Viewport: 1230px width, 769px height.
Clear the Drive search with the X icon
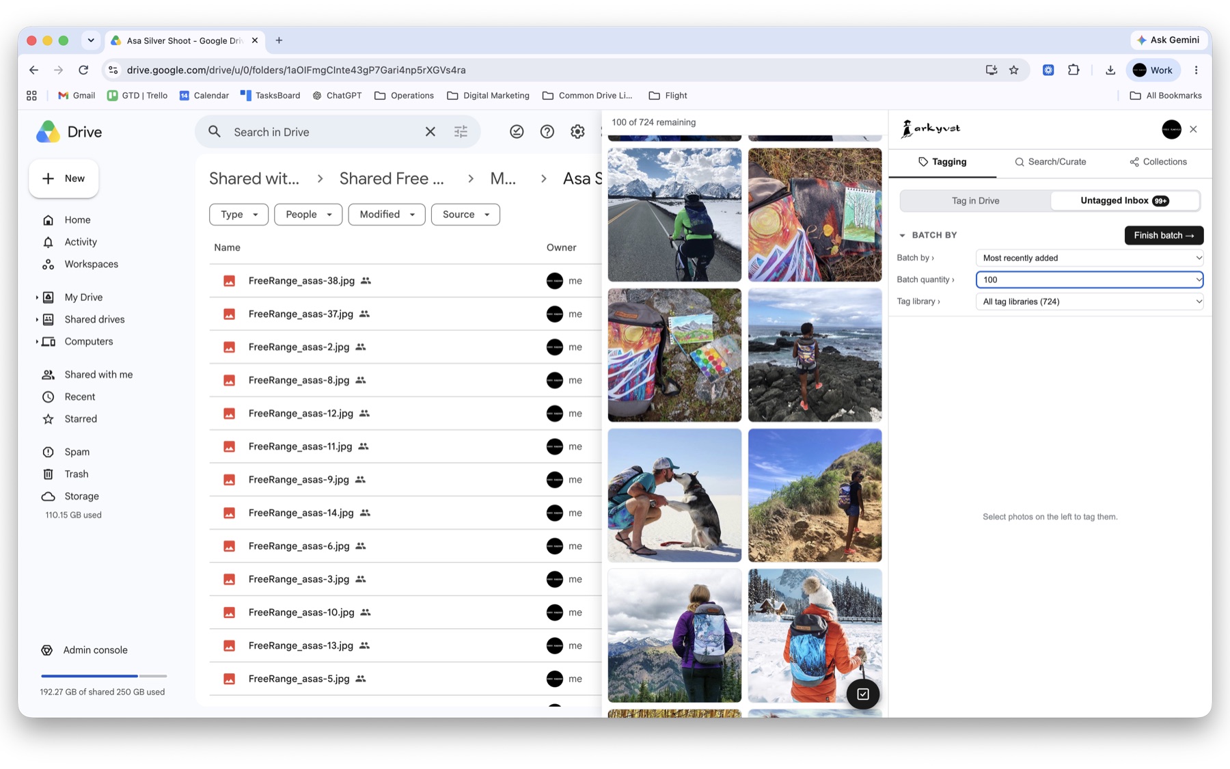point(430,132)
